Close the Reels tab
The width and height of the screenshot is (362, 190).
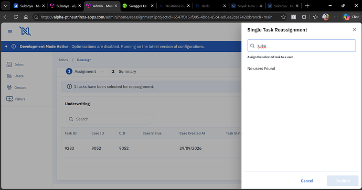[225, 6]
